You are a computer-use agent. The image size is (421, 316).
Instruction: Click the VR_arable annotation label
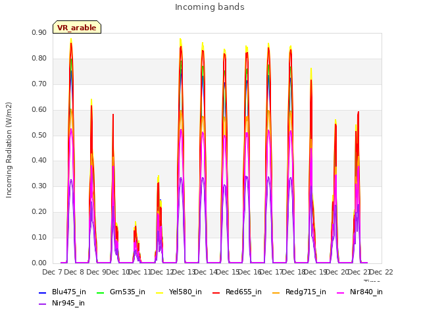(77, 28)
